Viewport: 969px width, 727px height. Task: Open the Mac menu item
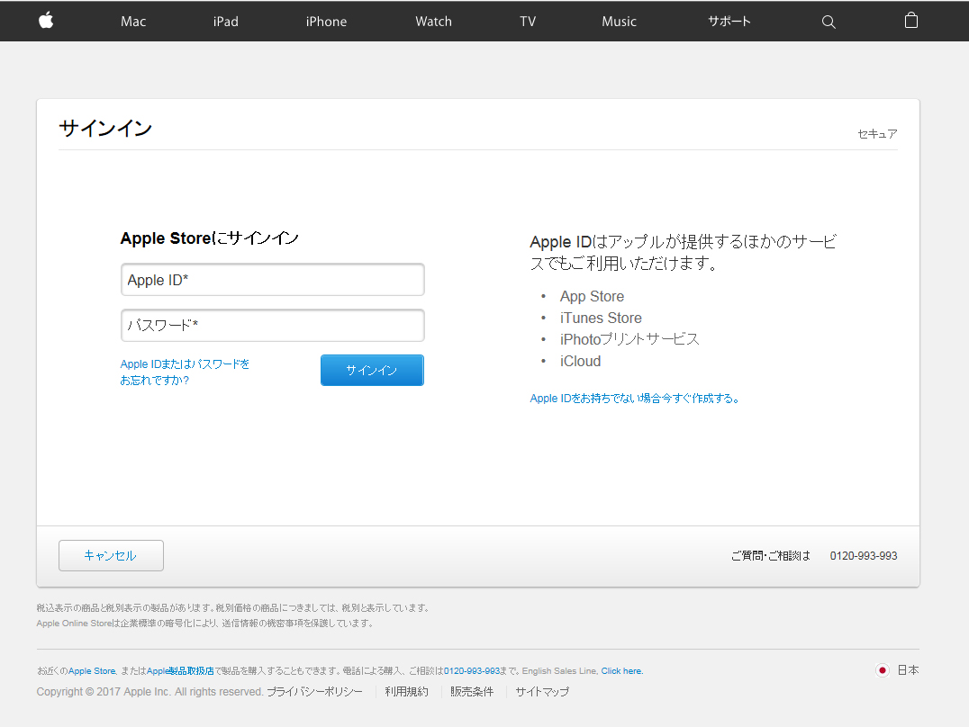coord(133,22)
